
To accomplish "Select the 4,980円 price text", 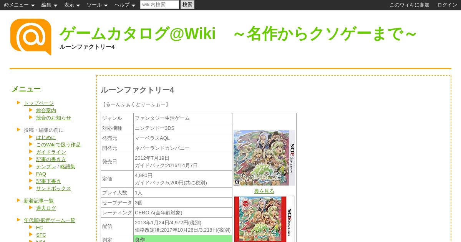I will click(x=144, y=175).
